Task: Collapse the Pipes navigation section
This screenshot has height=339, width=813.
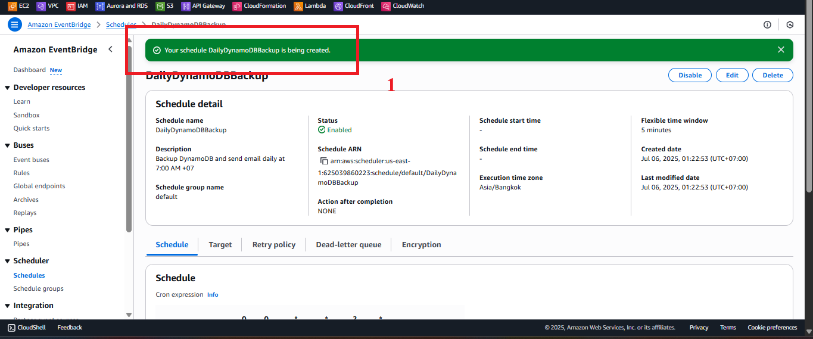Action: (x=8, y=230)
